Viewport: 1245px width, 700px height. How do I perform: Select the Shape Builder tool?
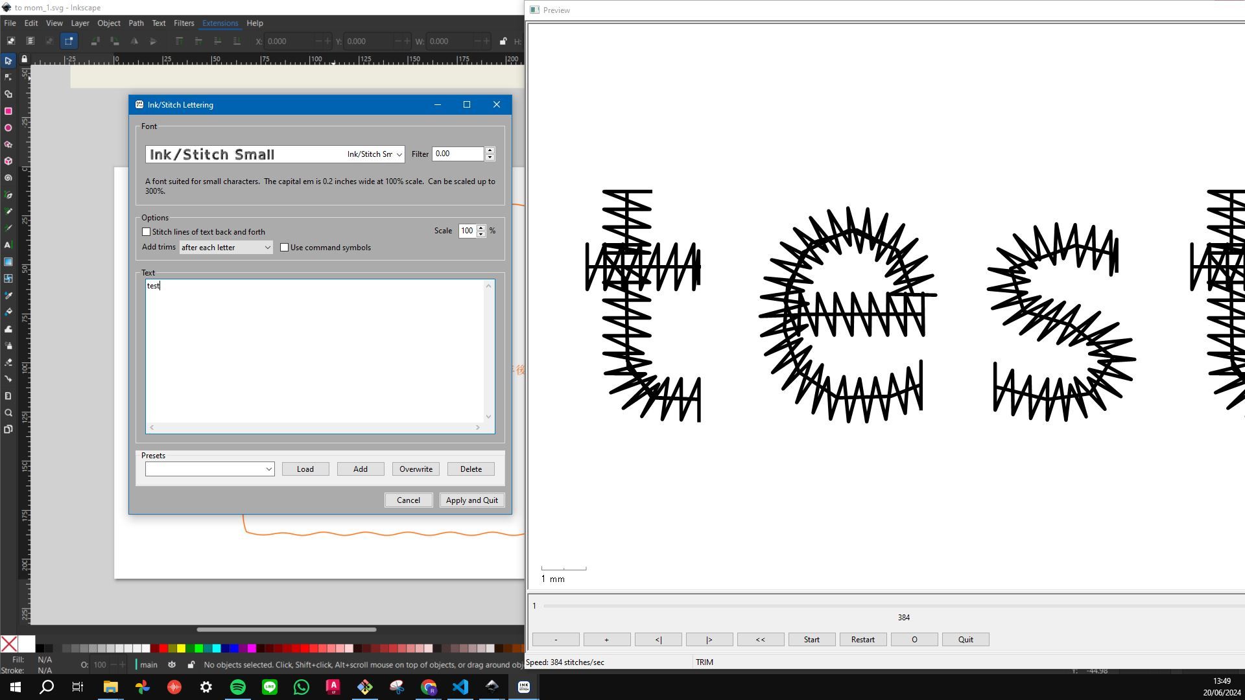(x=8, y=94)
